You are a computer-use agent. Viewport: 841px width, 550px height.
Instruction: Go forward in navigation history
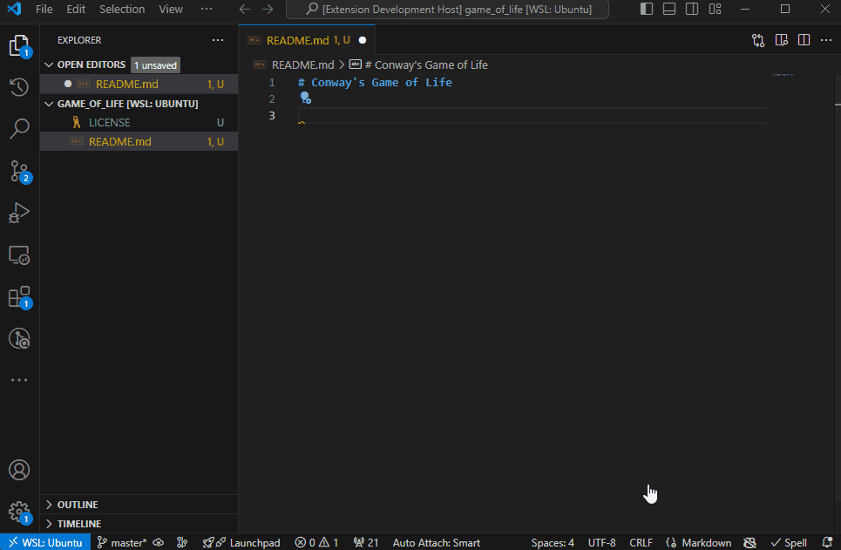(x=267, y=9)
